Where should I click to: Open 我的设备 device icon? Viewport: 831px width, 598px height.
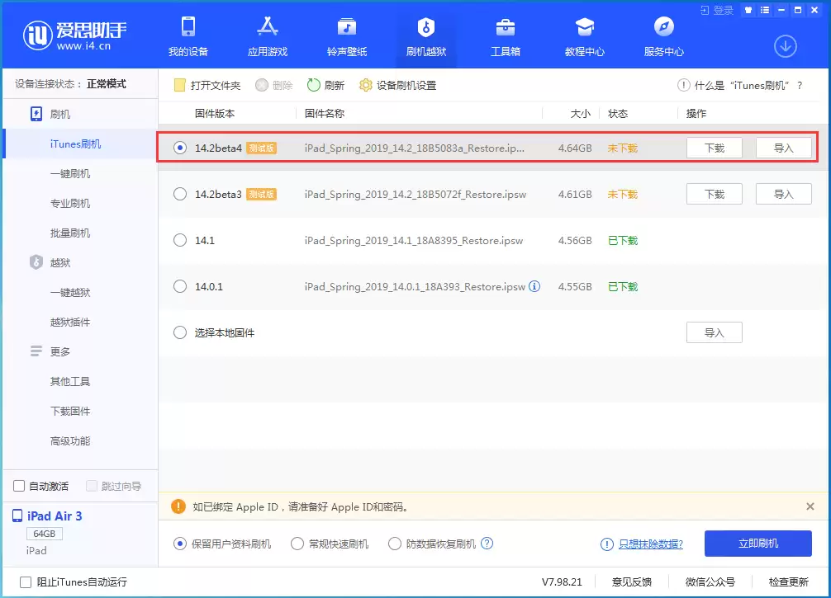[x=188, y=36]
